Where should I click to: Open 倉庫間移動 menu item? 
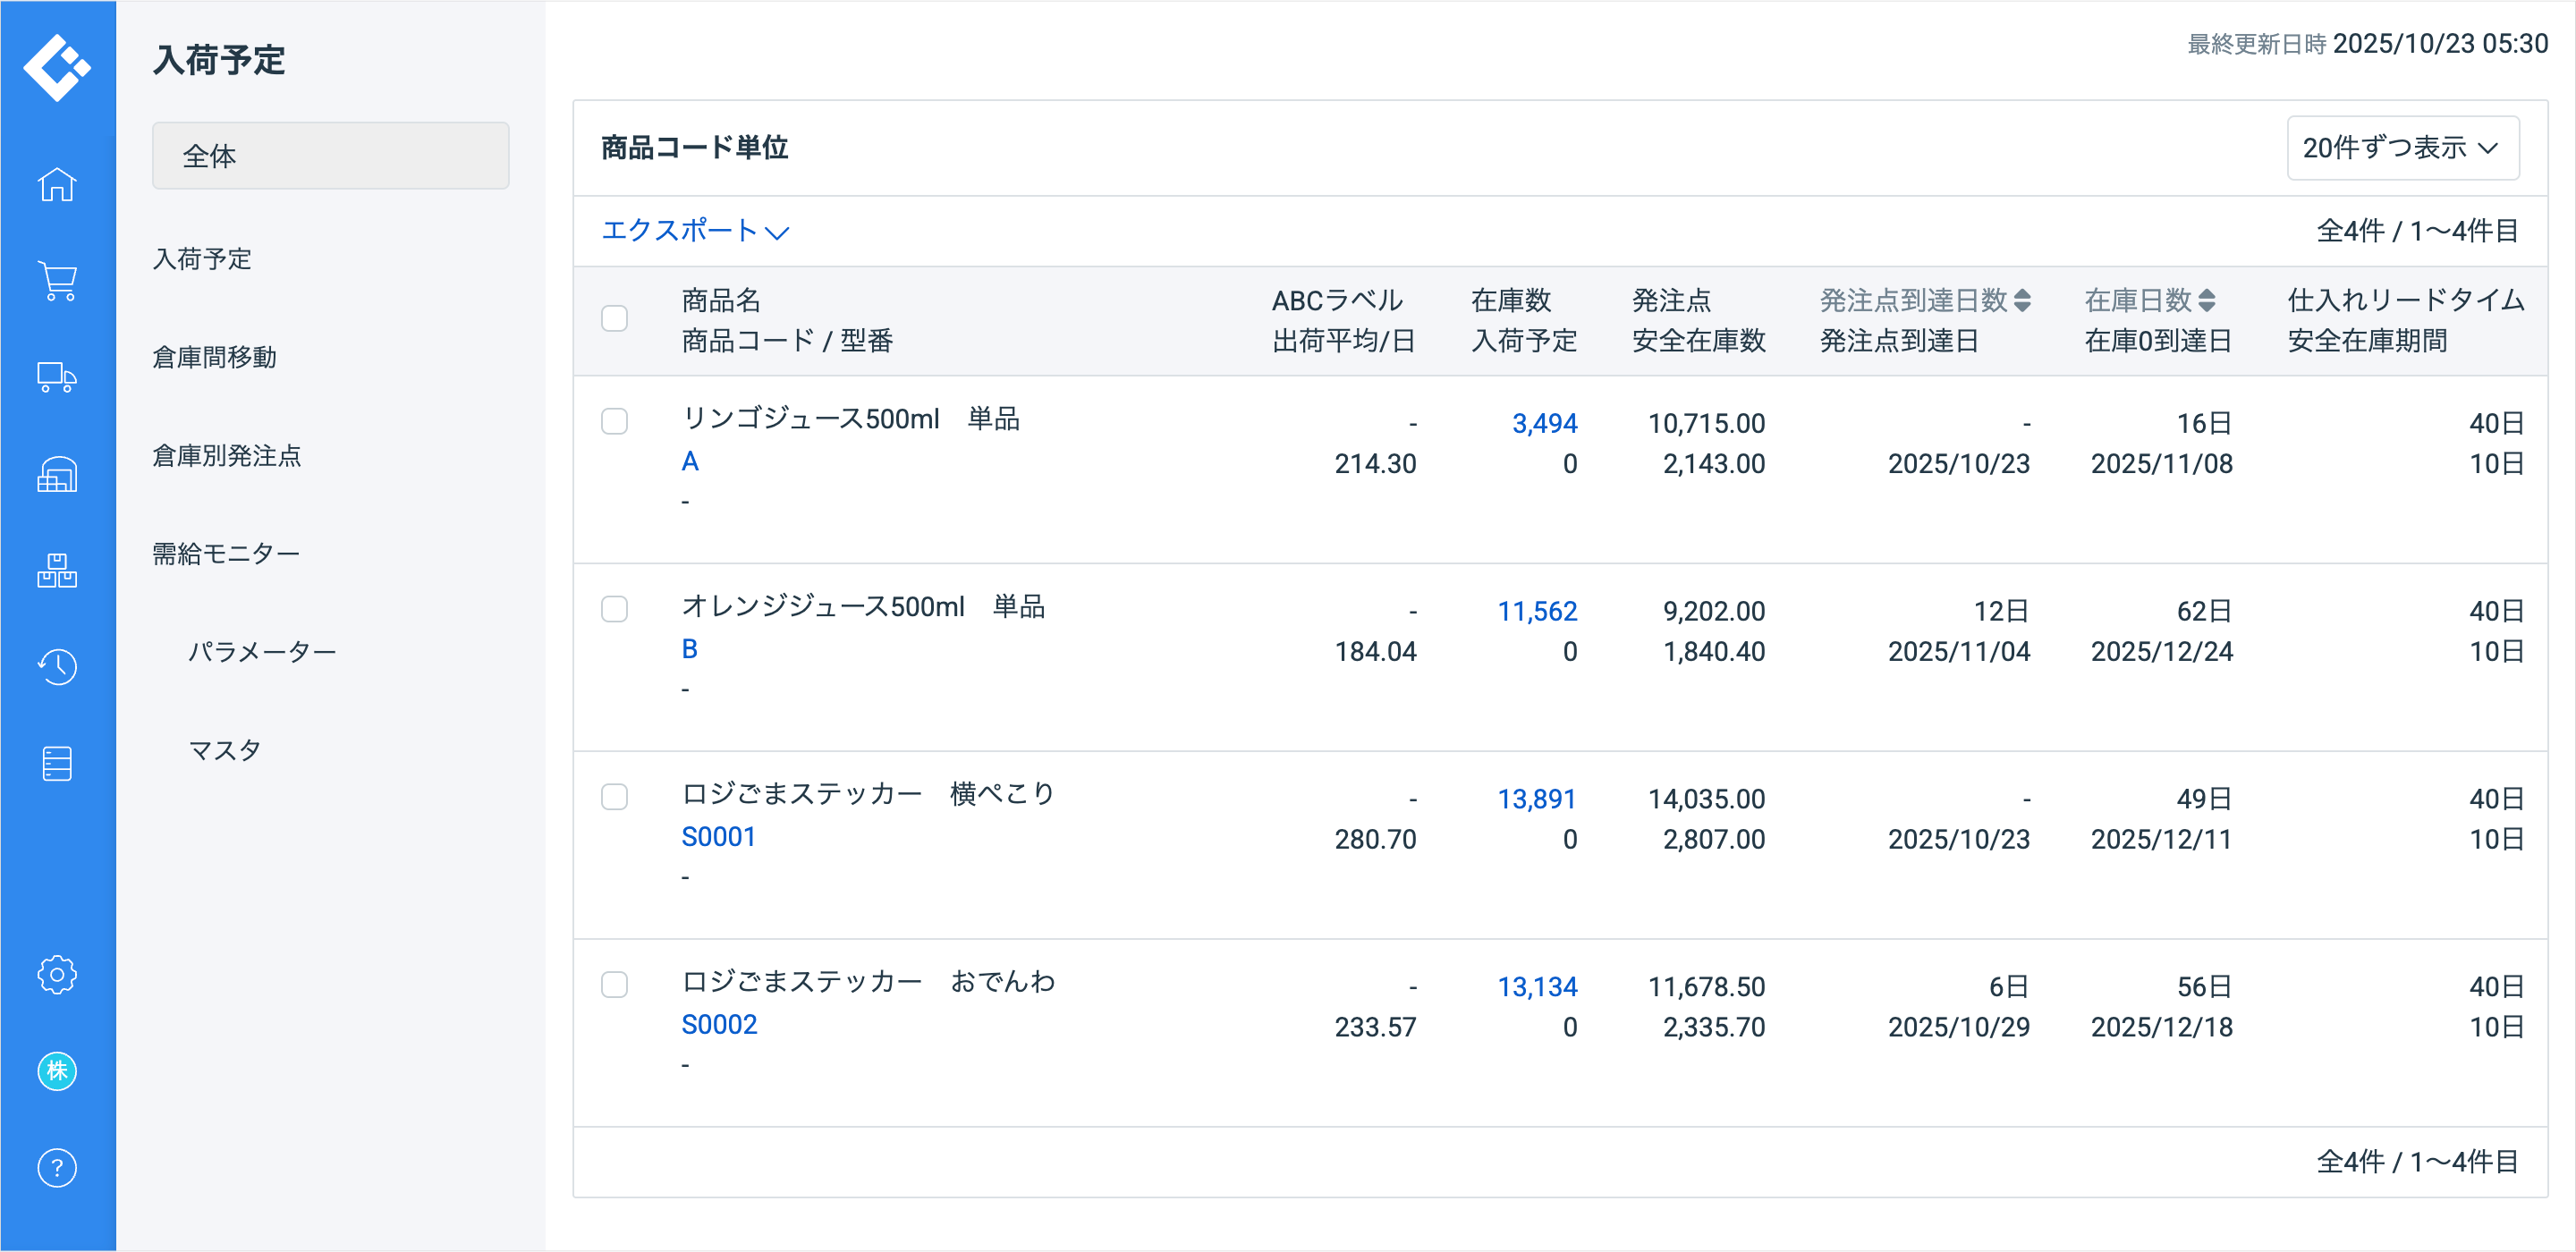214,357
